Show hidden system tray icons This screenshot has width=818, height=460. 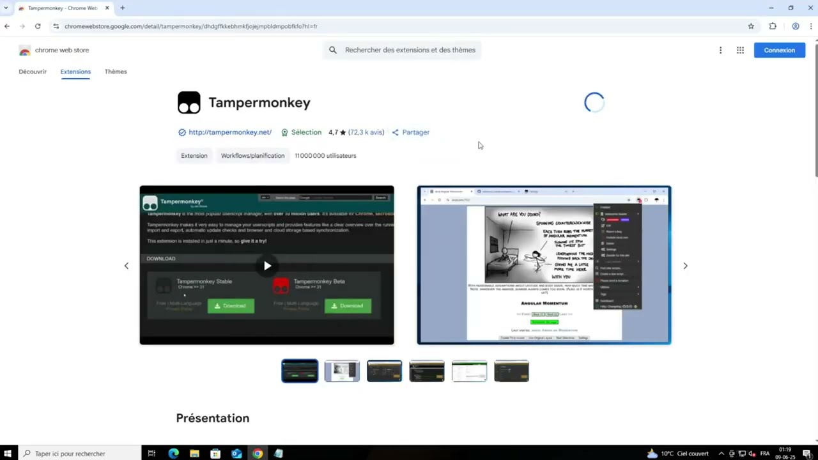click(722, 454)
